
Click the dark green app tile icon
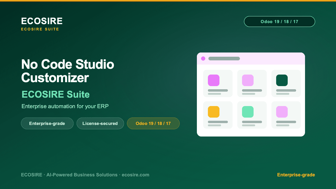click(x=282, y=80)
